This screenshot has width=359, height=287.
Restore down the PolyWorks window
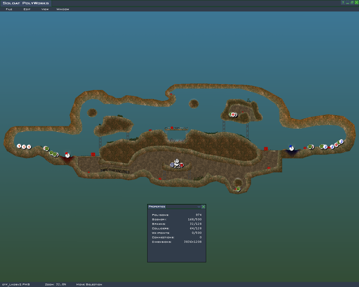[352, 3]
